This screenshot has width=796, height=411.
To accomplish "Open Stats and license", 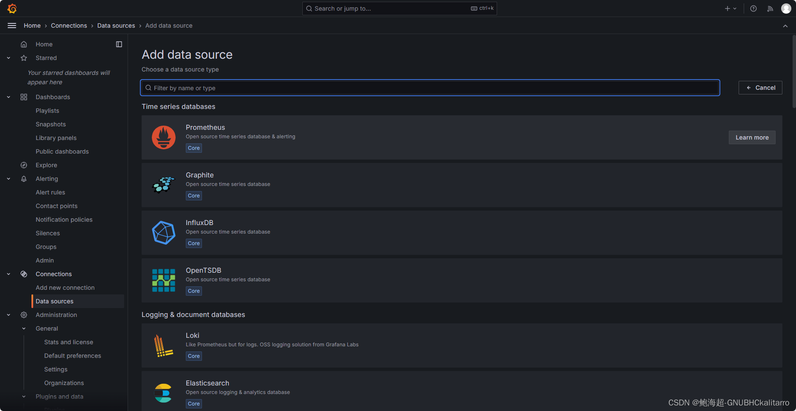I will [x=68, y=342].
